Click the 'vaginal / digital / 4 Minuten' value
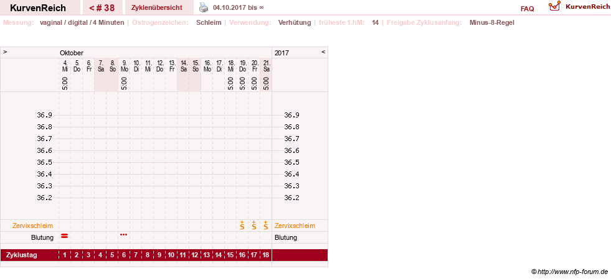This screenshot has width=611, height=279. click(82, 22)
